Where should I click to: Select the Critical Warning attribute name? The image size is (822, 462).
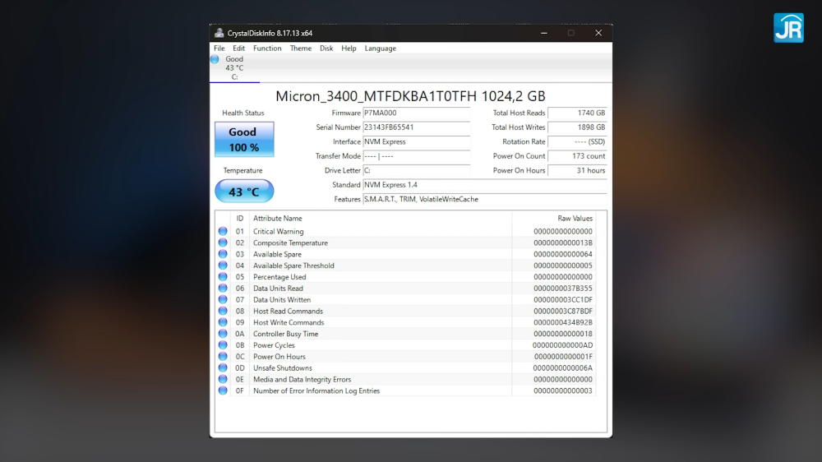[279, 231]
